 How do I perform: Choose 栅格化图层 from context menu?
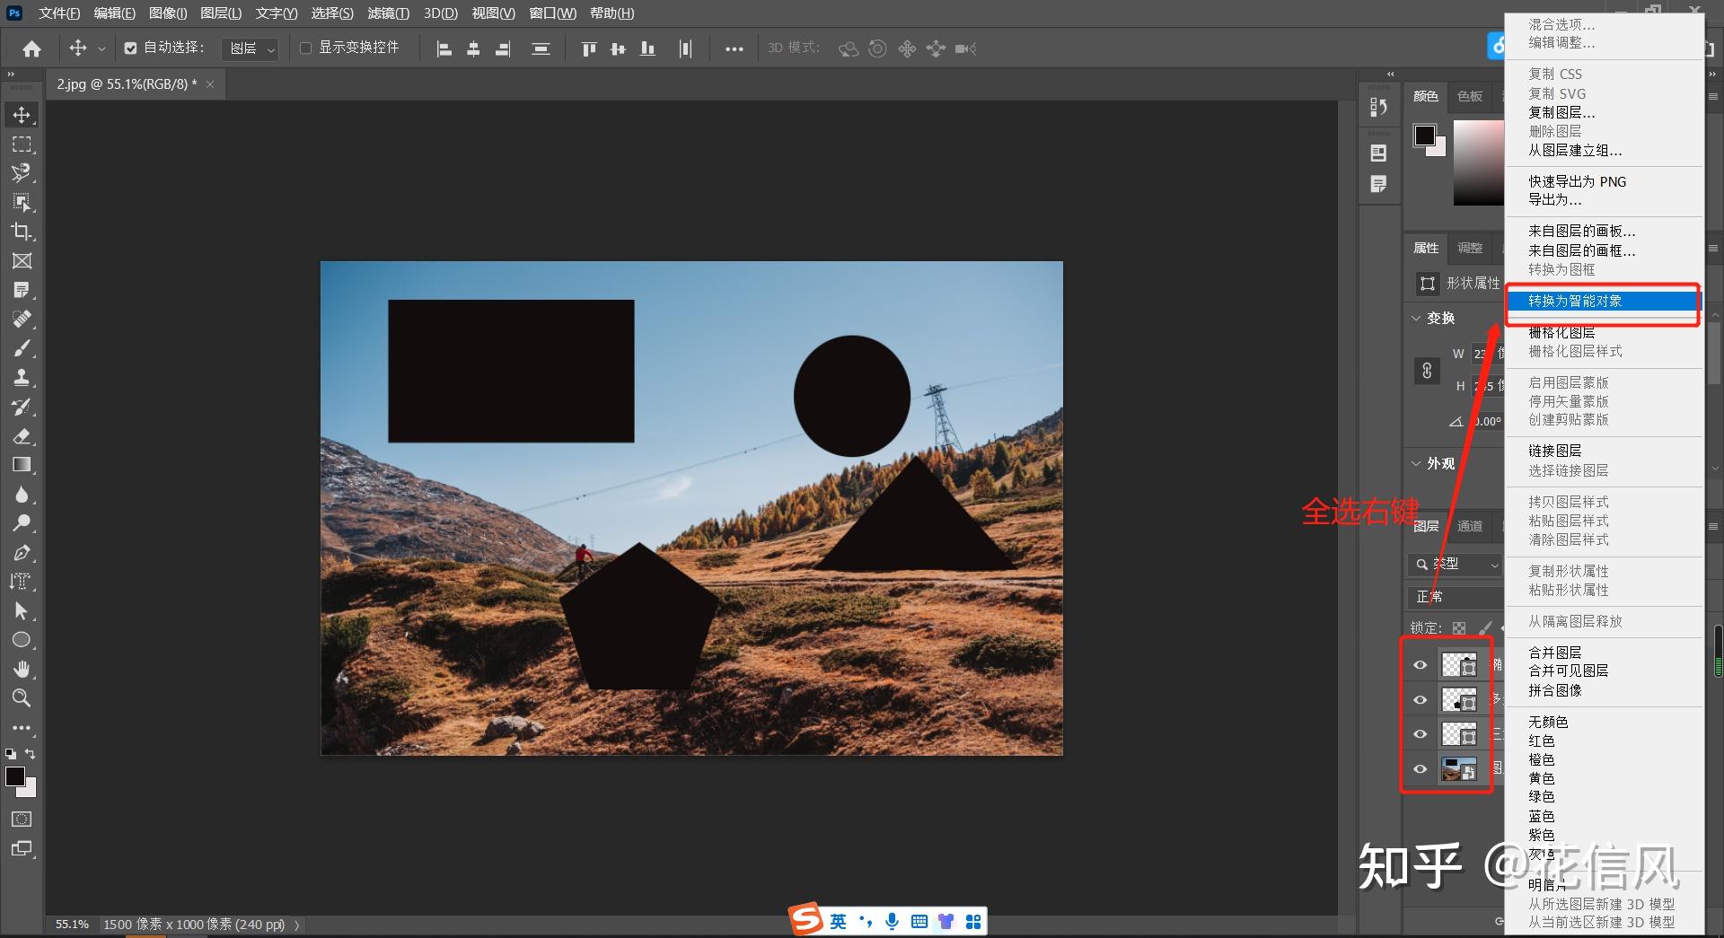1605,332
